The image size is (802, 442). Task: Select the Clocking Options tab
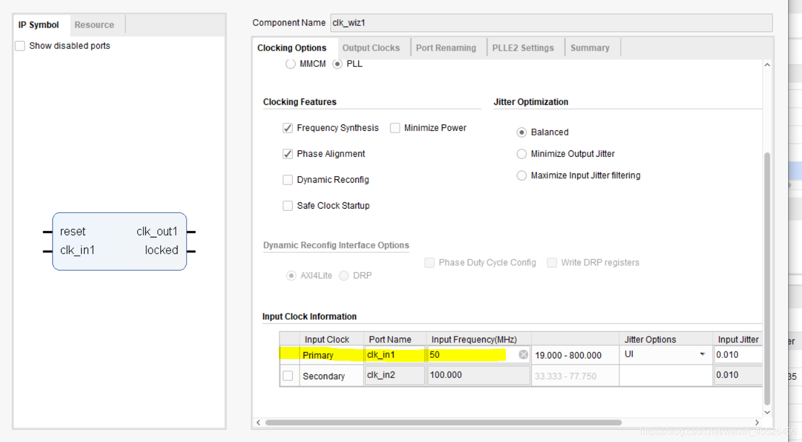(292, 48)
